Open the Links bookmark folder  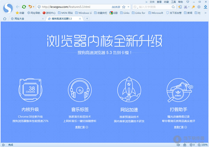click(125, 13)
